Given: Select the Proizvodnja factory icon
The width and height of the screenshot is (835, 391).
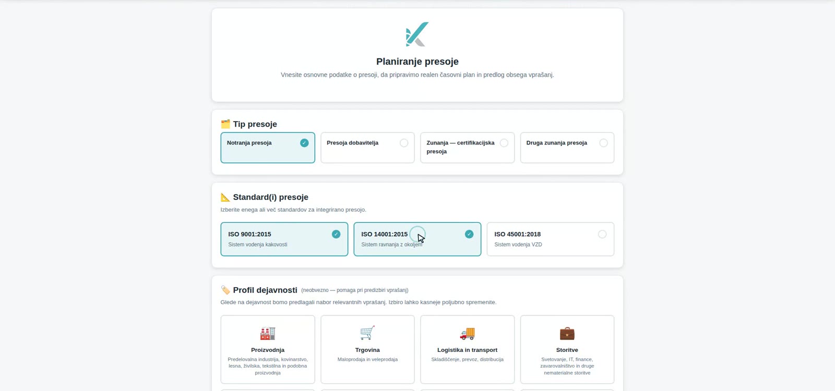Looking at the screenshot, I should click(x=268, y=333).
